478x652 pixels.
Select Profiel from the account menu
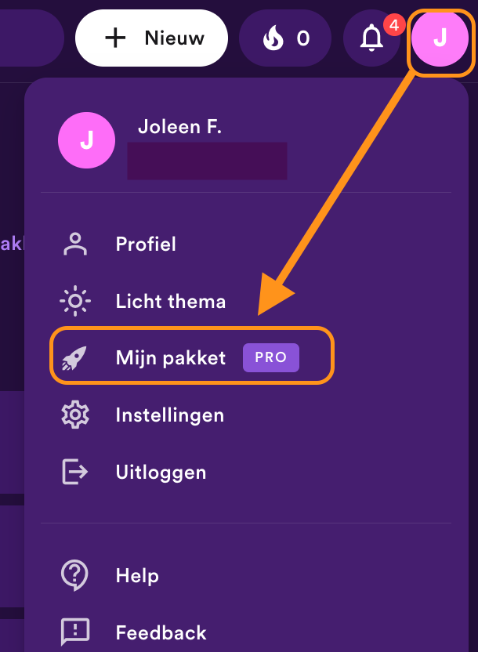click(x=144, y=244)
